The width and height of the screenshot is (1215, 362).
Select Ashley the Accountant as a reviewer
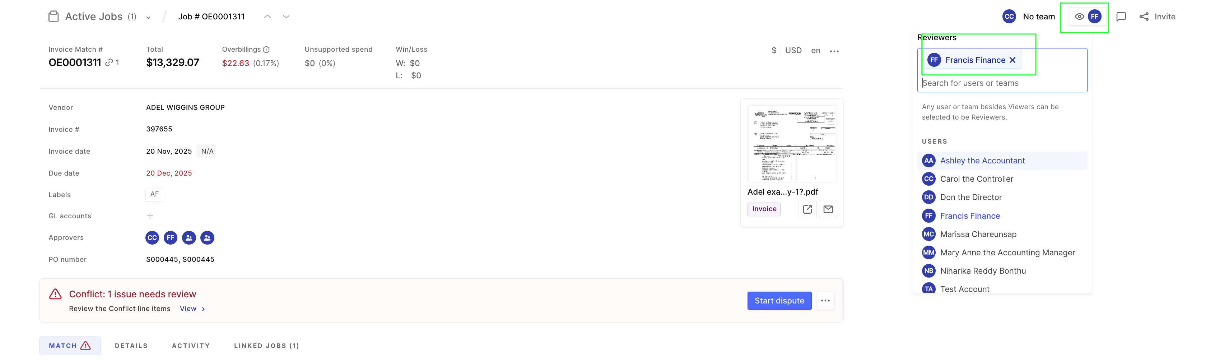(982, 161)
